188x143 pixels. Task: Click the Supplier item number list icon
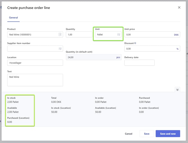coord(60,49)
